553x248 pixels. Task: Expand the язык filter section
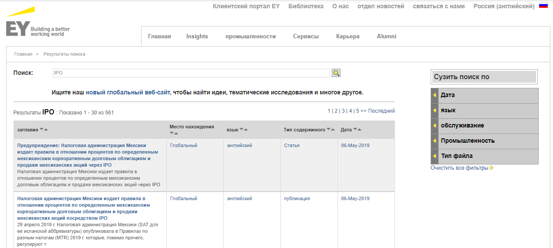[448, 111]
